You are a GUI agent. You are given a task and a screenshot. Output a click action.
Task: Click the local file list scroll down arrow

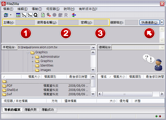pos(93,94)
